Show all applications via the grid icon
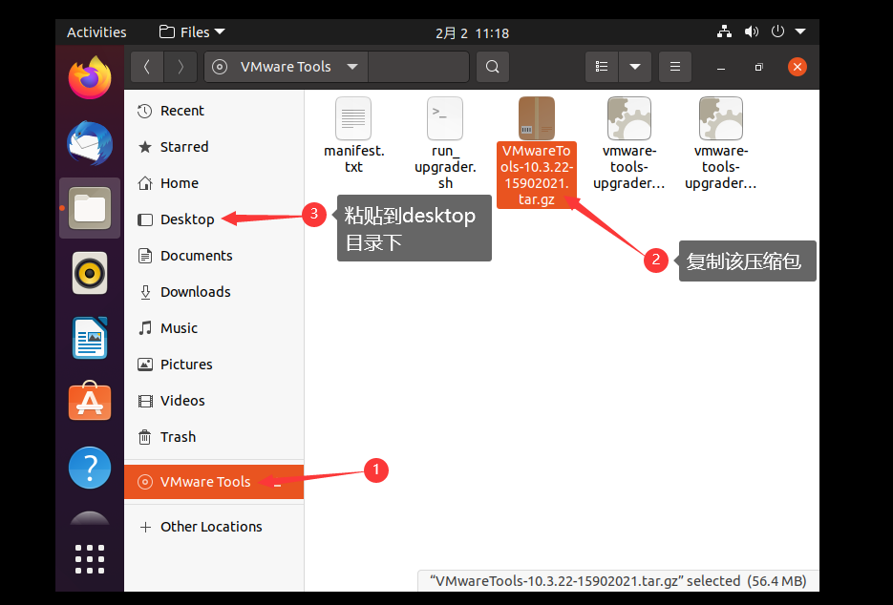The height and width of the screenshot is (605, 893). point(89,559)
